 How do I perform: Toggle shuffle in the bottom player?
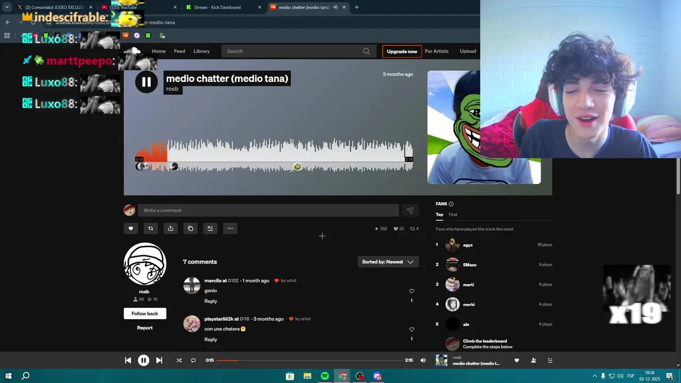(179, 360)
